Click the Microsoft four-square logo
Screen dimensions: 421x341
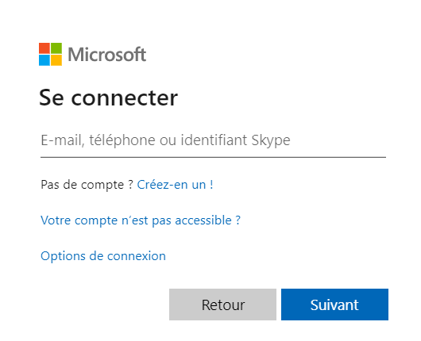click(x=51, y=54)
